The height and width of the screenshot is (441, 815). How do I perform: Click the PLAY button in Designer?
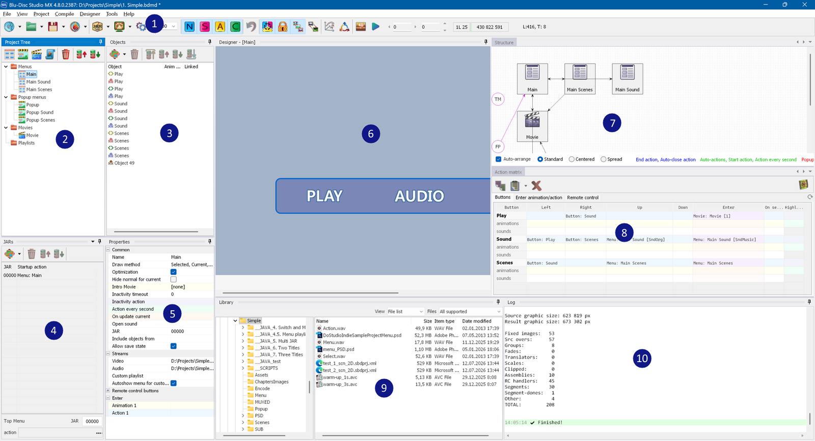[x=324, y=196]
